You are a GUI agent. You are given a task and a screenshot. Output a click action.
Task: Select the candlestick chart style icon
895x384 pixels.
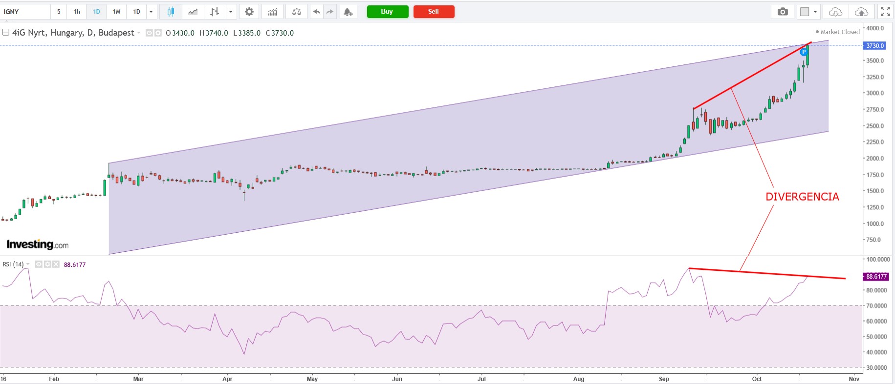(x=171, y=12)
